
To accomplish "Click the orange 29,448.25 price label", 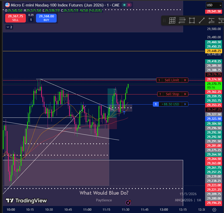I will [x=214, y=51].
